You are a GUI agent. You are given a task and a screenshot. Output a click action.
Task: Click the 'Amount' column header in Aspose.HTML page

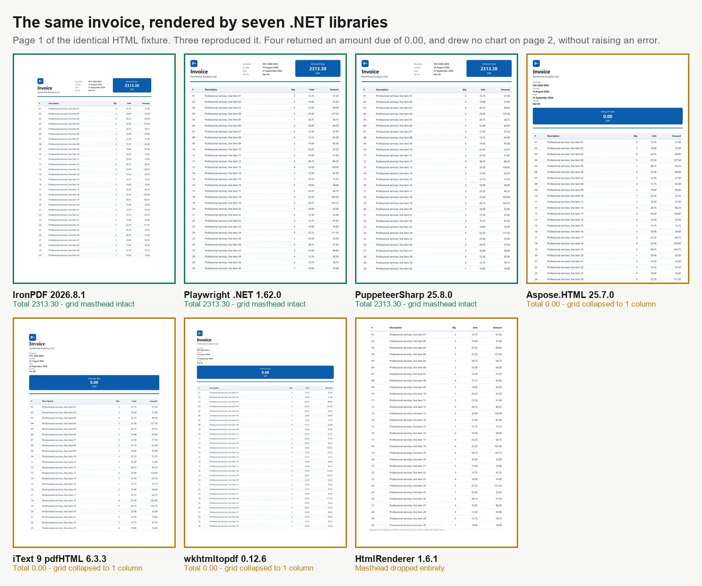click(x=676, y=136)
